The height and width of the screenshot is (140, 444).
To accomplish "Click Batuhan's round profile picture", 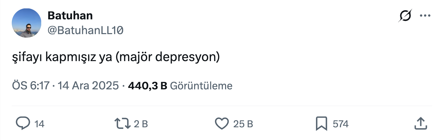I will (x=27, y=23).
